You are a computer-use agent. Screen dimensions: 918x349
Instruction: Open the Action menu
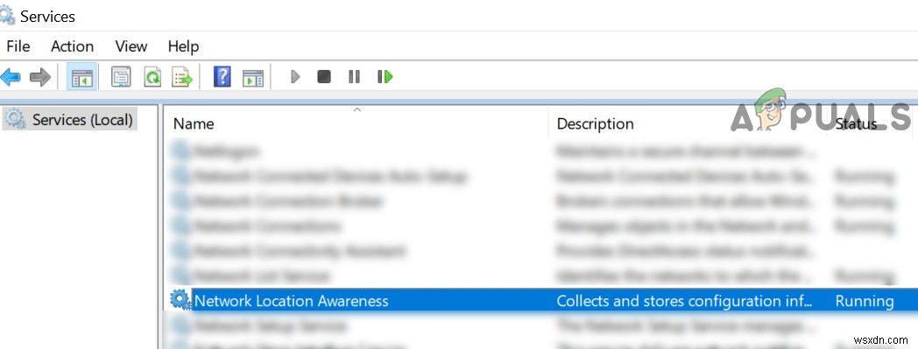72,46
